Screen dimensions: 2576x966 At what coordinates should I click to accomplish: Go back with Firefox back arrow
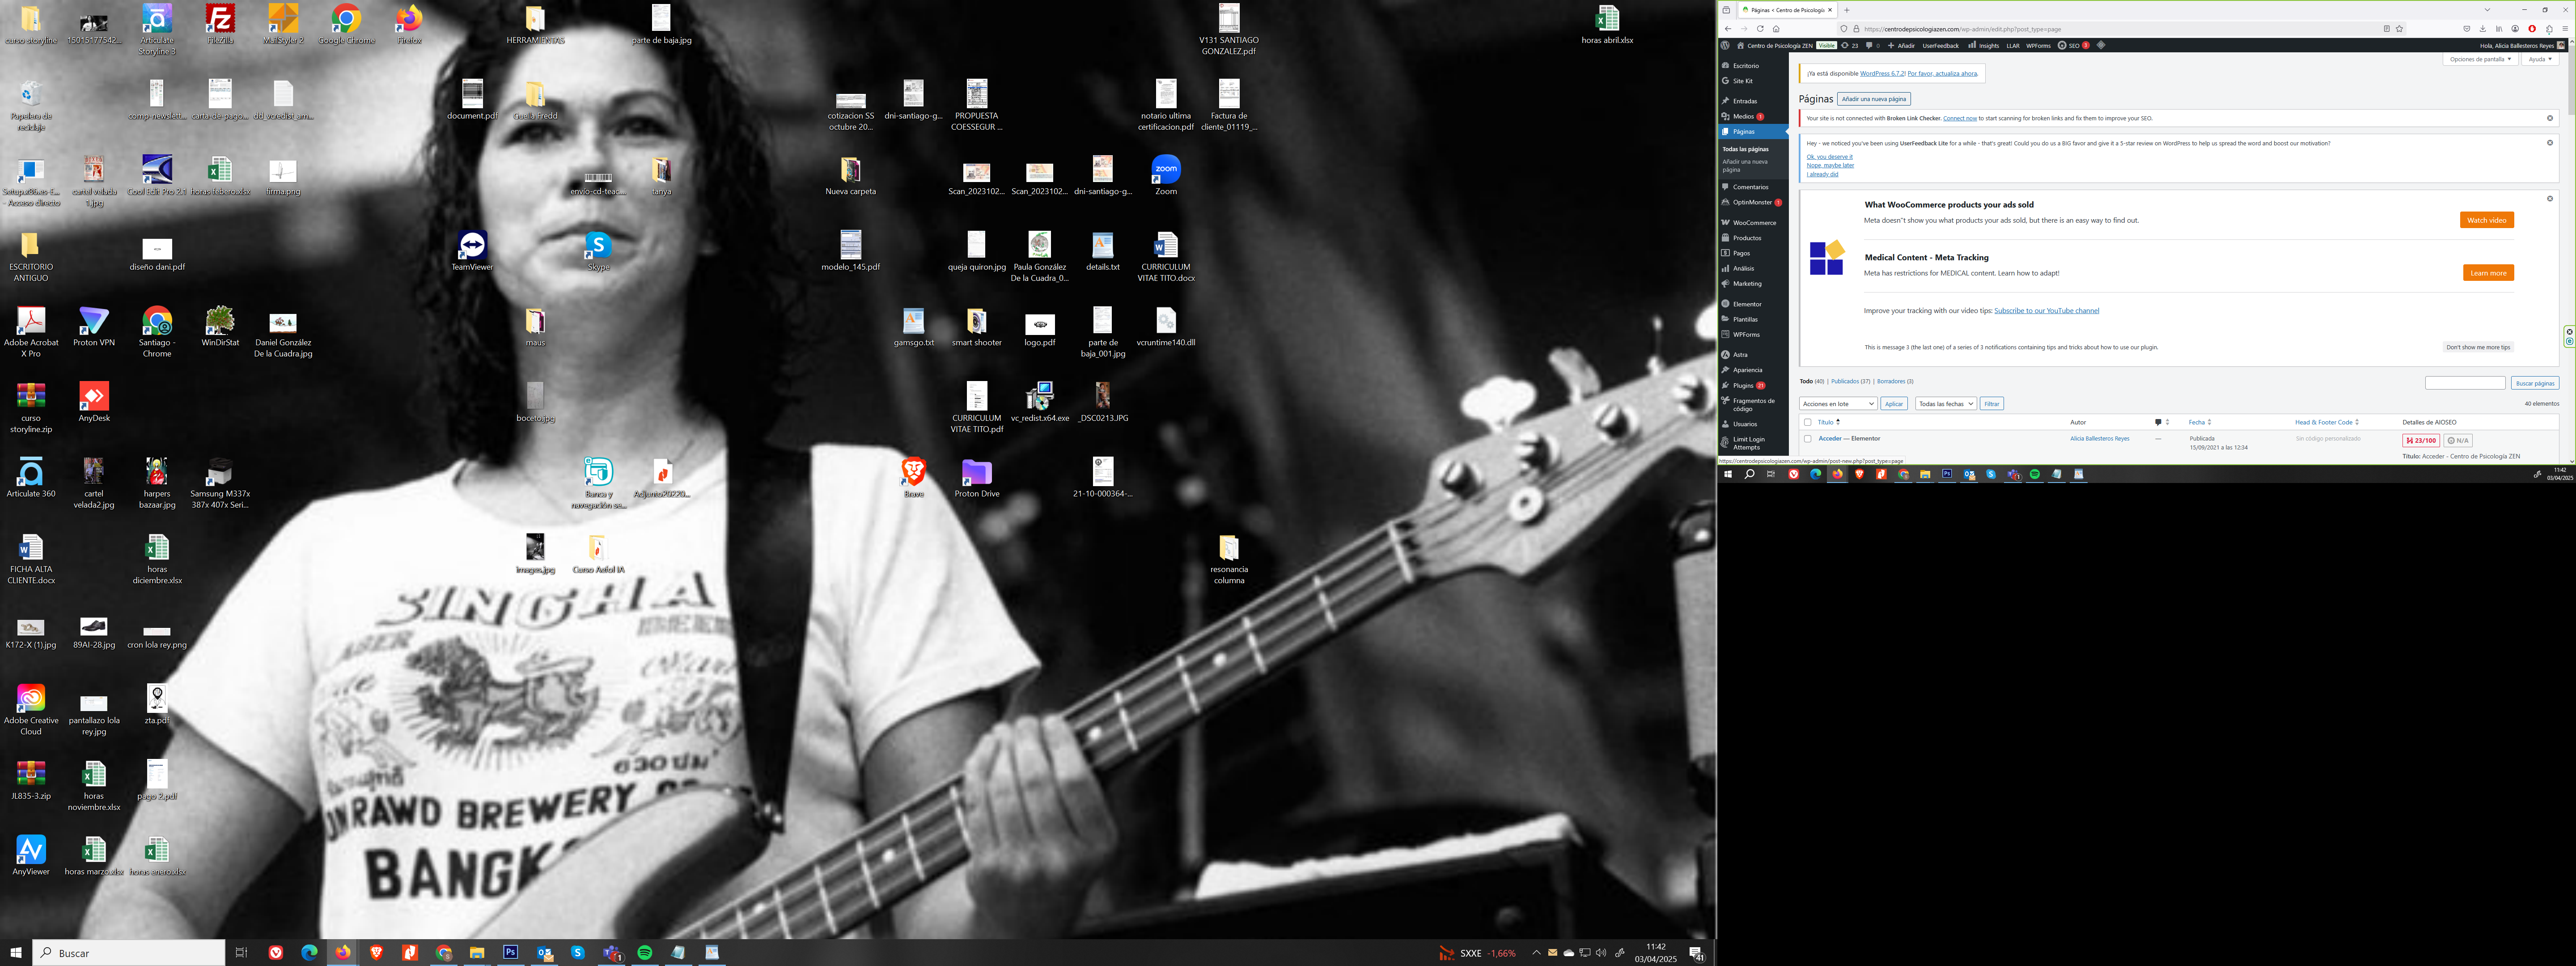coord(1728,29)
